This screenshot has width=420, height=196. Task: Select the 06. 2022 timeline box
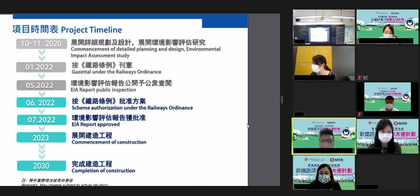point(41,103)
